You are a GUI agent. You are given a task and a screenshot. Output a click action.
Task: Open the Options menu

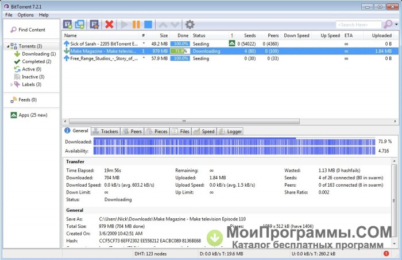tap(25, 15)
